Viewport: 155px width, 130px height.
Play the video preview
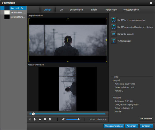35,119
